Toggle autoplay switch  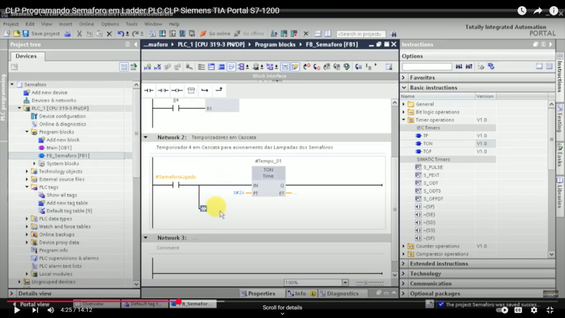(502, 310)
